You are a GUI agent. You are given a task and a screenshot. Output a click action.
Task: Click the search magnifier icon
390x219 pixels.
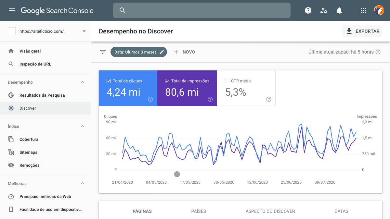122,10
